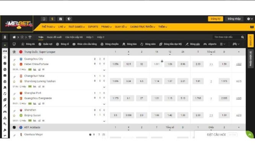Select the monitor live-view icon

click(x=14, y=44)
